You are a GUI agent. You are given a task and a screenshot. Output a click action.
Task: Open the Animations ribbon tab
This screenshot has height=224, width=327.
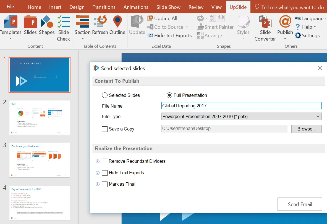(136, 7)
